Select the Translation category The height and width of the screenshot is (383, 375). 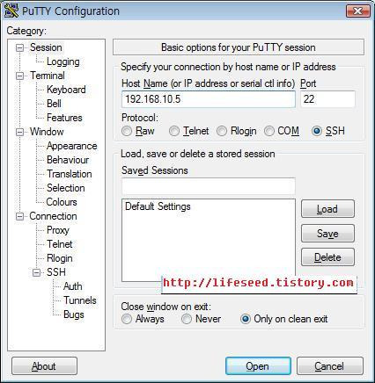click(70, 174)
